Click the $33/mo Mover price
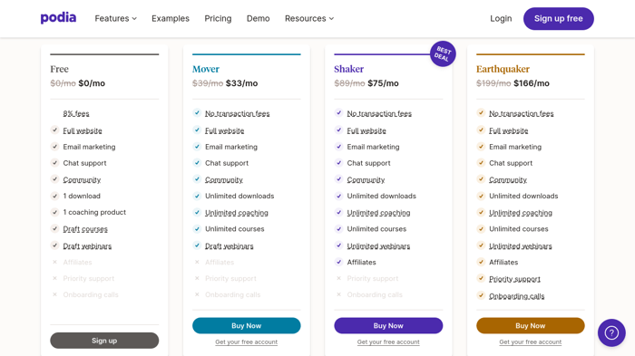 (242, 83)
